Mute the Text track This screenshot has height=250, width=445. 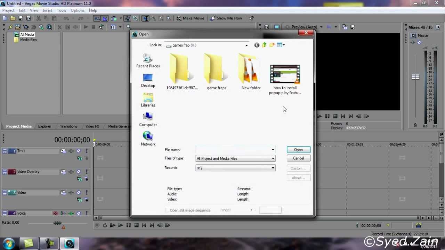tap(79, 151)
